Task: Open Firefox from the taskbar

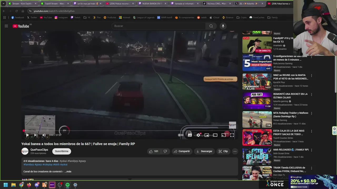Action: 29,185
